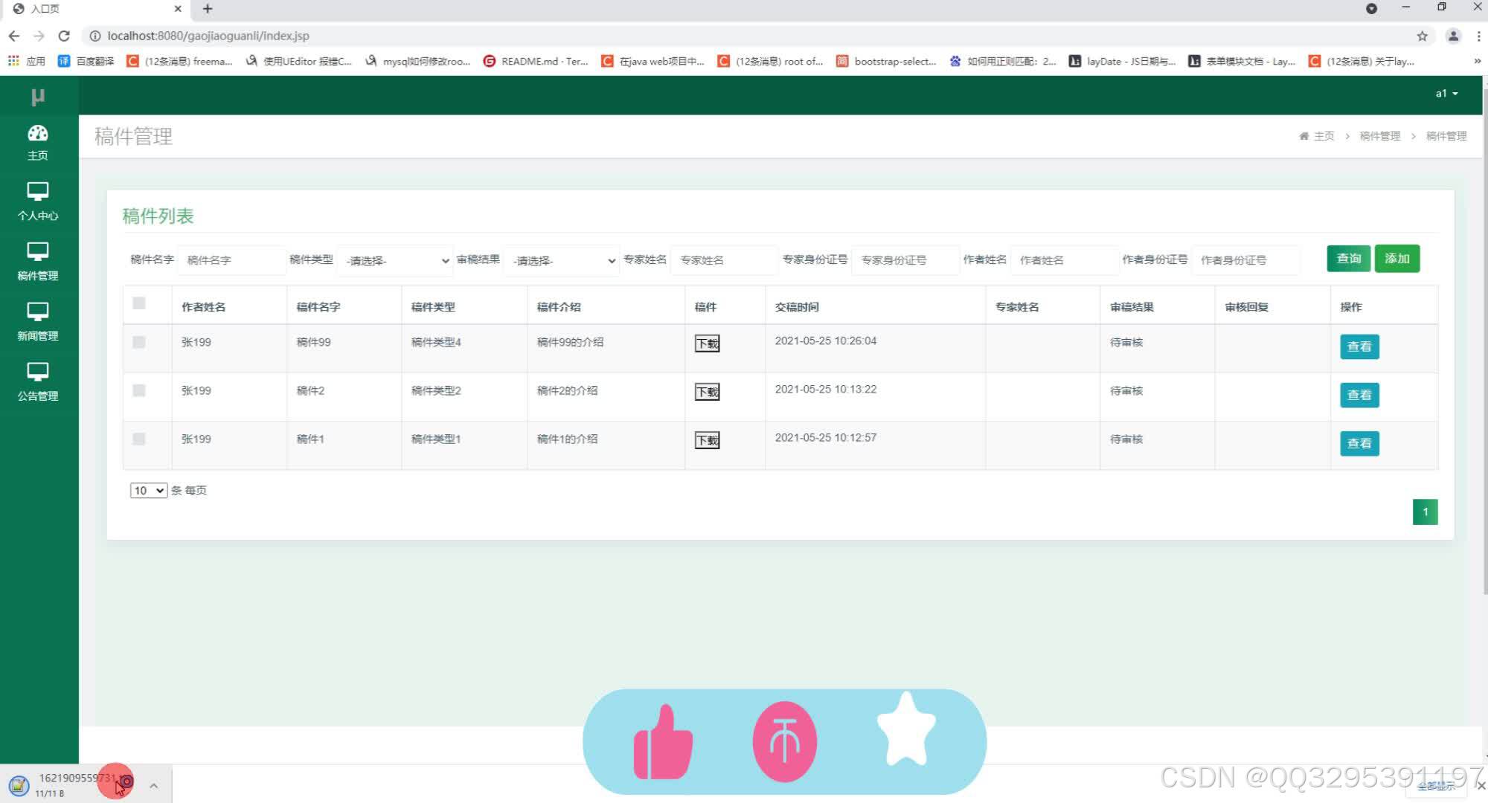
Task: Click the browser back arrow
Action: click(x=14, y=36)
